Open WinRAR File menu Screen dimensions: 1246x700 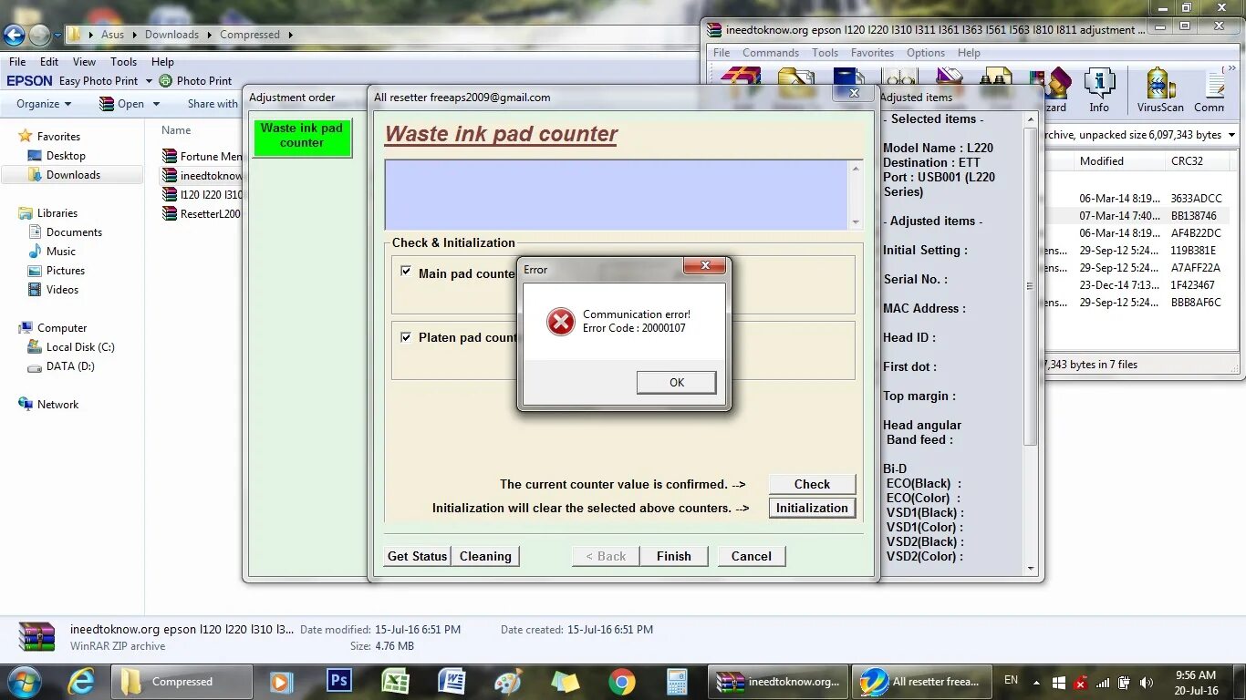tap(722, 52)
